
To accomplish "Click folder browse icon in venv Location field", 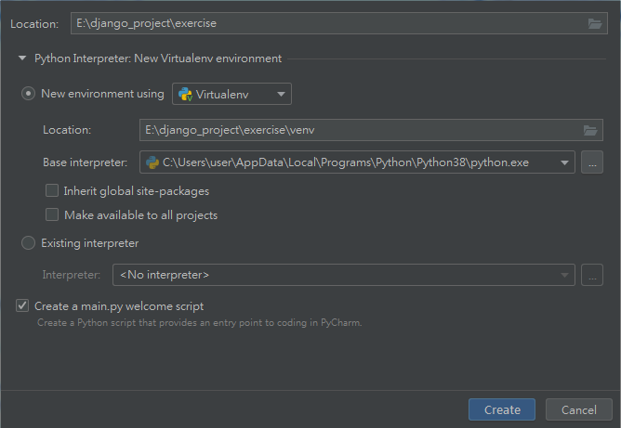I will (x=588, y=131).
